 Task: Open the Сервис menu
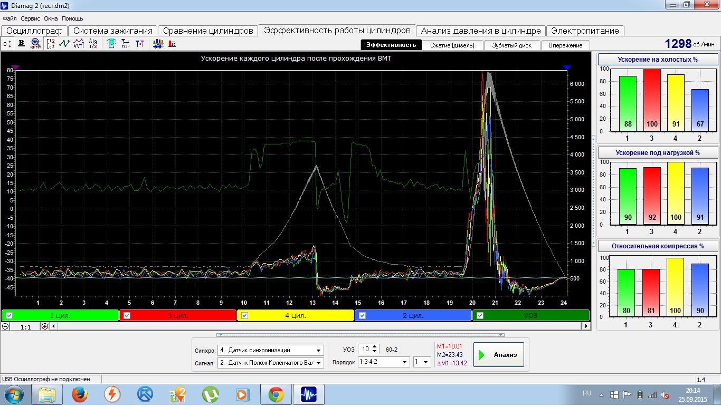coord(31,18)
